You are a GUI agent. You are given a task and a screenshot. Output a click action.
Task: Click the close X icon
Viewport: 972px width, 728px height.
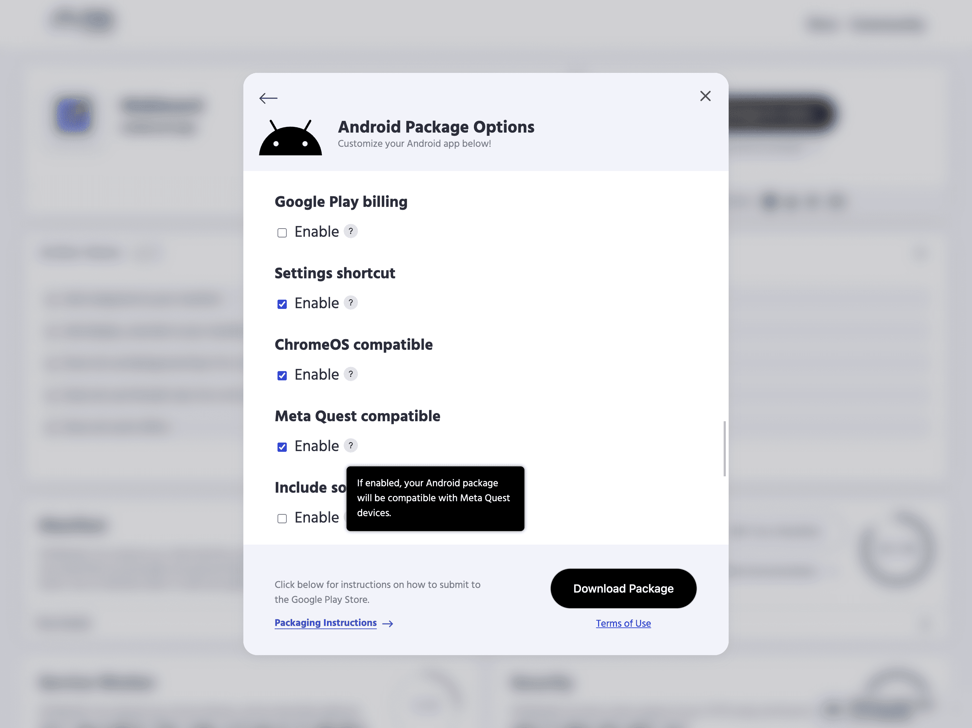click(x=705, y=96)
